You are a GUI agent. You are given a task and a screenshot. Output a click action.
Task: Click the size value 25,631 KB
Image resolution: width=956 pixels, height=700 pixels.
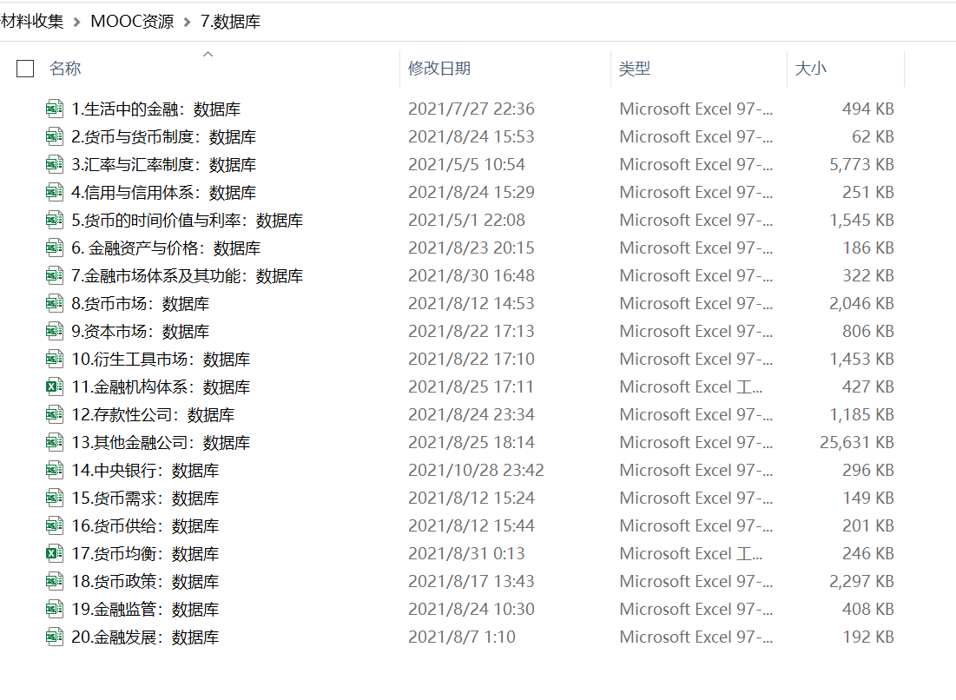[x=857, y=442]
